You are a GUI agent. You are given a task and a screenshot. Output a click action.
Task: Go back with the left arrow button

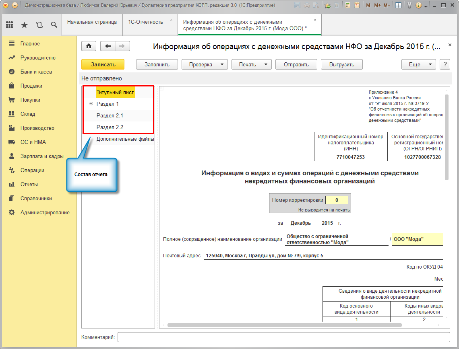tap(108, 46)
